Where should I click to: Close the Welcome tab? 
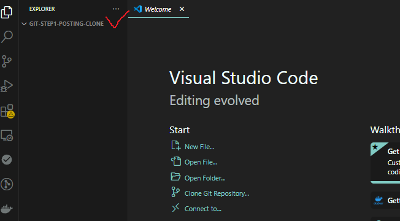pos(182,9)
